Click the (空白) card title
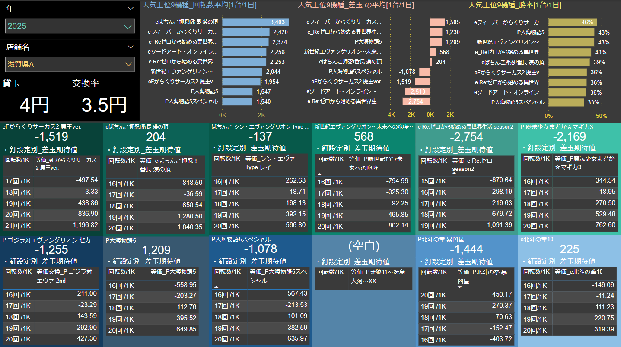621x347 pixels. point(363,246)
